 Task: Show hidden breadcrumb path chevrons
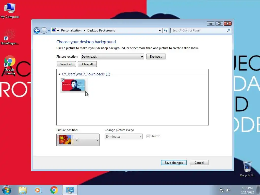tap(58, 30)
